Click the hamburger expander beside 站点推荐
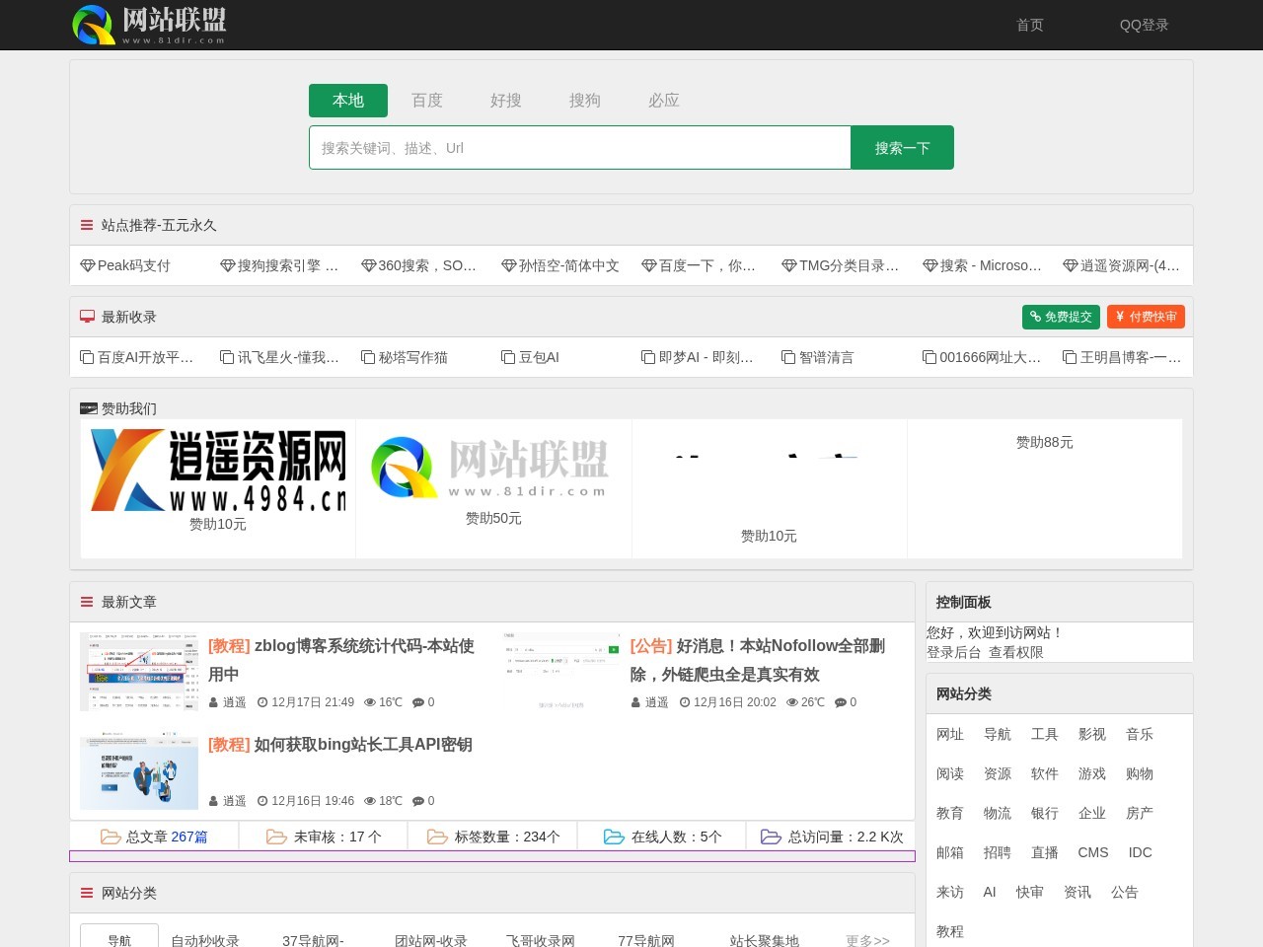The height and width of the screenshot is (947, 1263). pos(86,225)
